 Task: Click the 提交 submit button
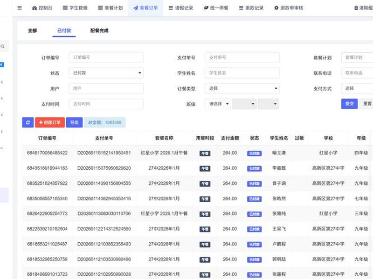[349, 104]
